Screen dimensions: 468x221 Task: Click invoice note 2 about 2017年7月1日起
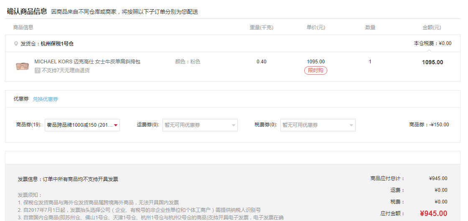[139, 210]
